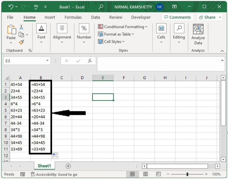This screenshot has width=228, height=179.
Task: Click the Ribbon Display Options icon
Action: point(174,7)
